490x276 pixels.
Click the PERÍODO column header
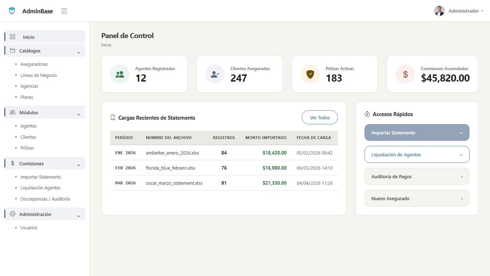[x=124, y=138]
